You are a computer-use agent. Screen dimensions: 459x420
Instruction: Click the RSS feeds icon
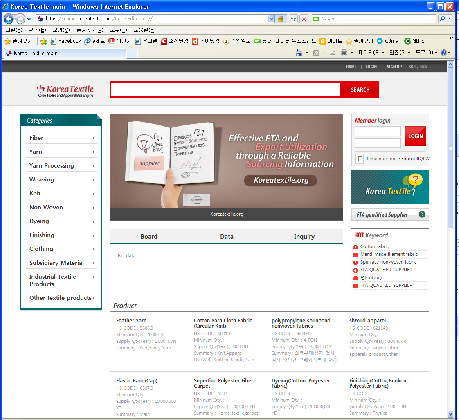[316, 53]
